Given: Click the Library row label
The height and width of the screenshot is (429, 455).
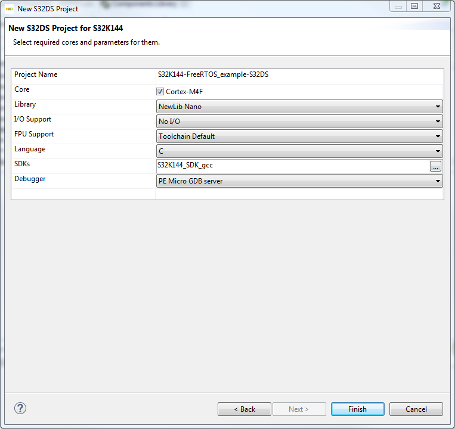Looking at the screenshot, I should point(25,104).
